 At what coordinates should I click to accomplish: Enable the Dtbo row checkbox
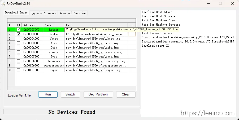click(x=19, y=47)
